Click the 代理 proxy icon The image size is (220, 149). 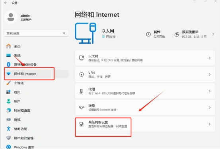pos(82,91)
